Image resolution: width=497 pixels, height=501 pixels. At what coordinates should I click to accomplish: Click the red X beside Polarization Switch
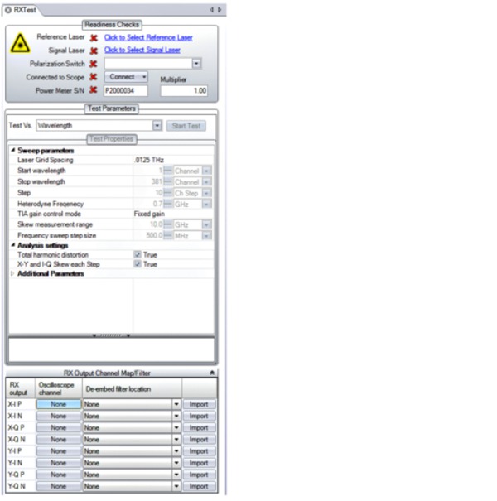click(94, 64)
